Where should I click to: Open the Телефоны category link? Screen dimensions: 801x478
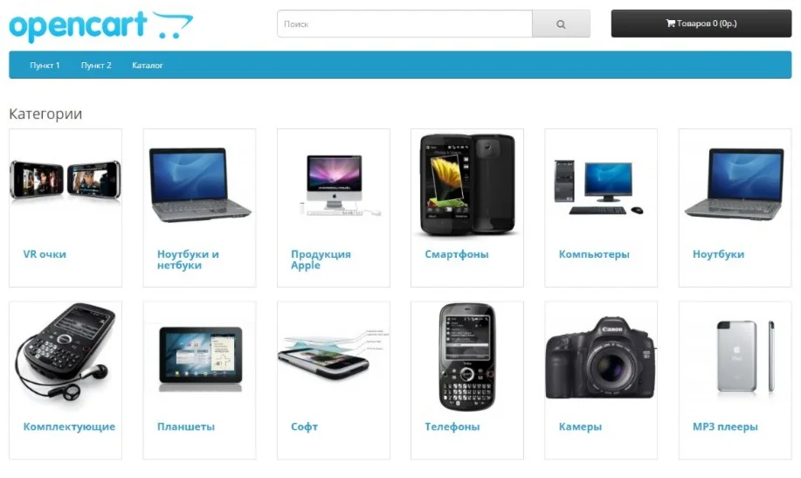(x=452, y=426)
